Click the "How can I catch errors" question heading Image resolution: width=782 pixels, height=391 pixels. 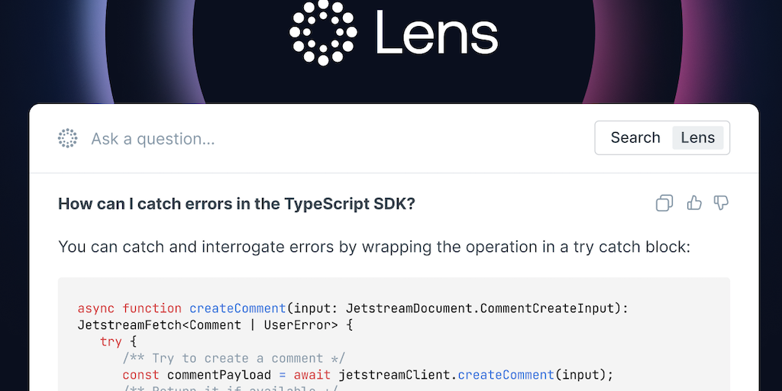click(237, 204)
